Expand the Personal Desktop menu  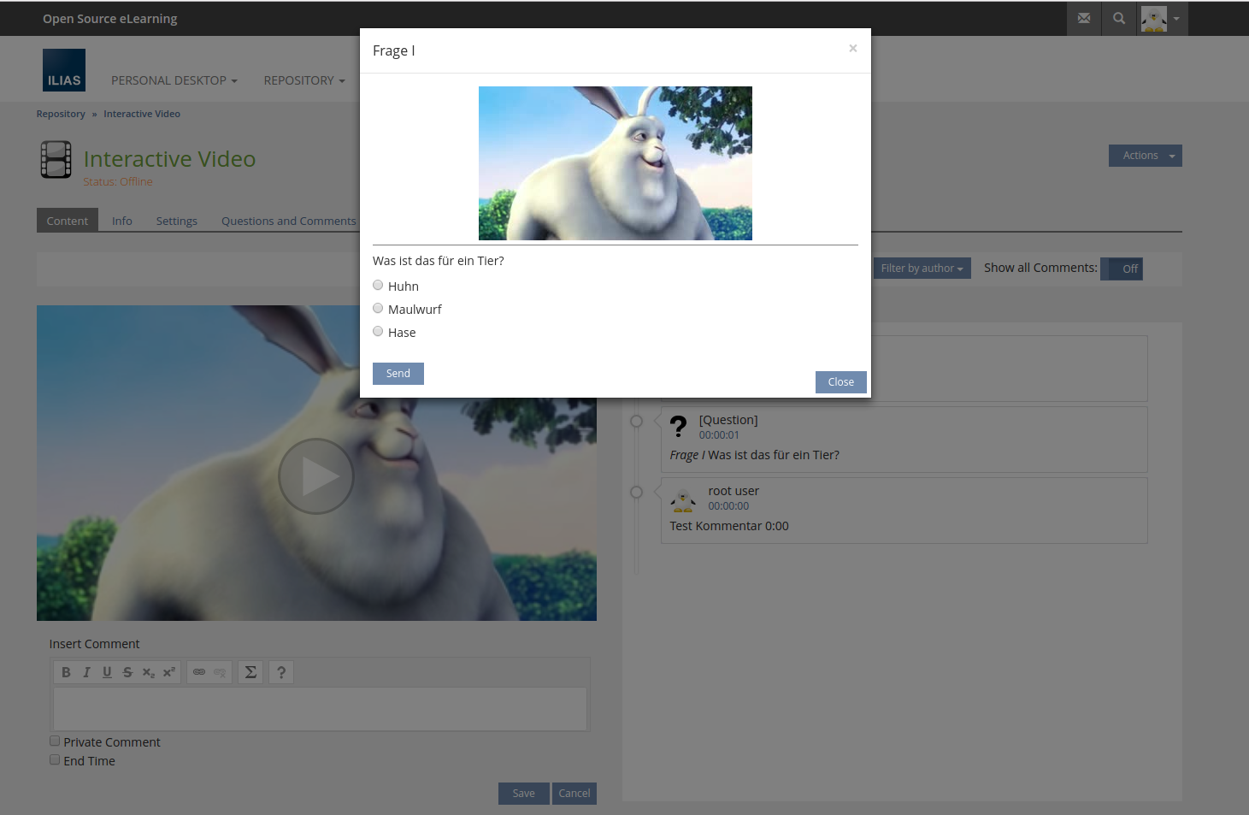coord(174,80)
